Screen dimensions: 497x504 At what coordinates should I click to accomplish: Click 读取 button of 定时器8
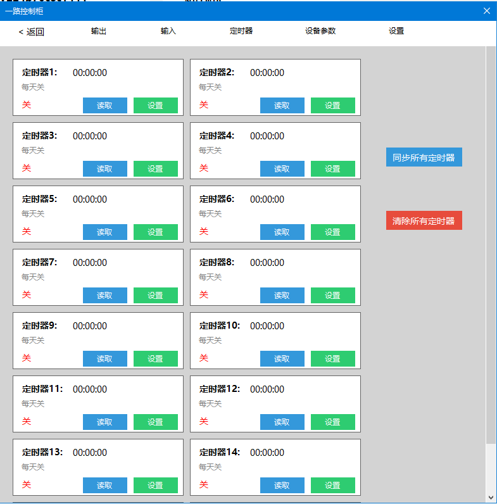(282, 296)
